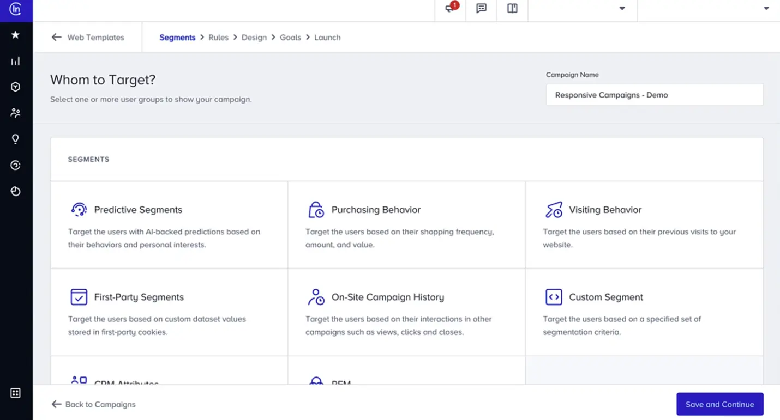Open the history clock icon in sidebar

15,191
